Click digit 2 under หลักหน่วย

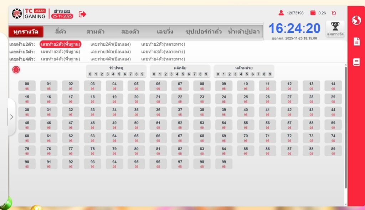tap(229, 74)
